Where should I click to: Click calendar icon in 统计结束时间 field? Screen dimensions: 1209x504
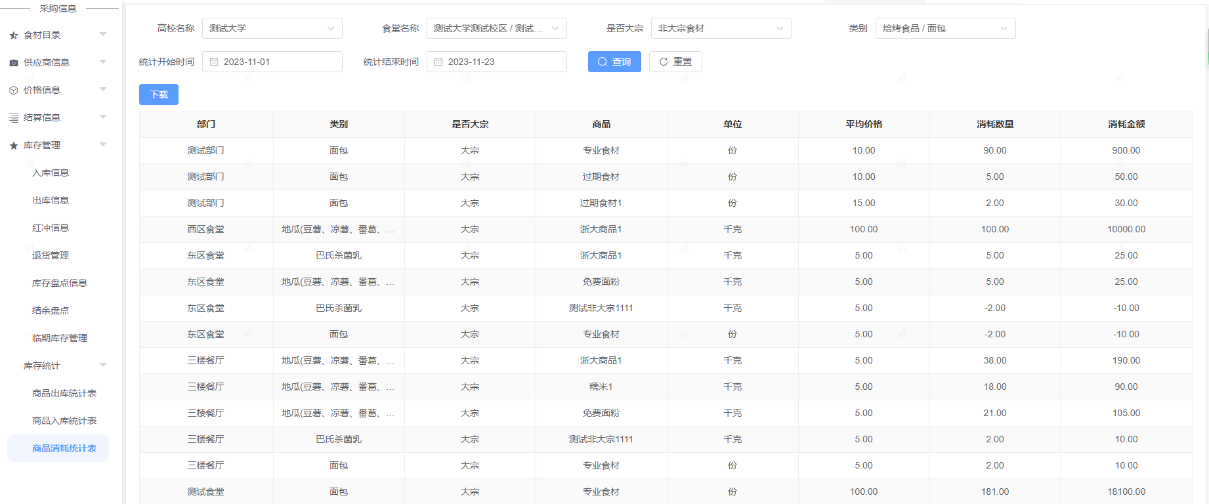point(438,62)
